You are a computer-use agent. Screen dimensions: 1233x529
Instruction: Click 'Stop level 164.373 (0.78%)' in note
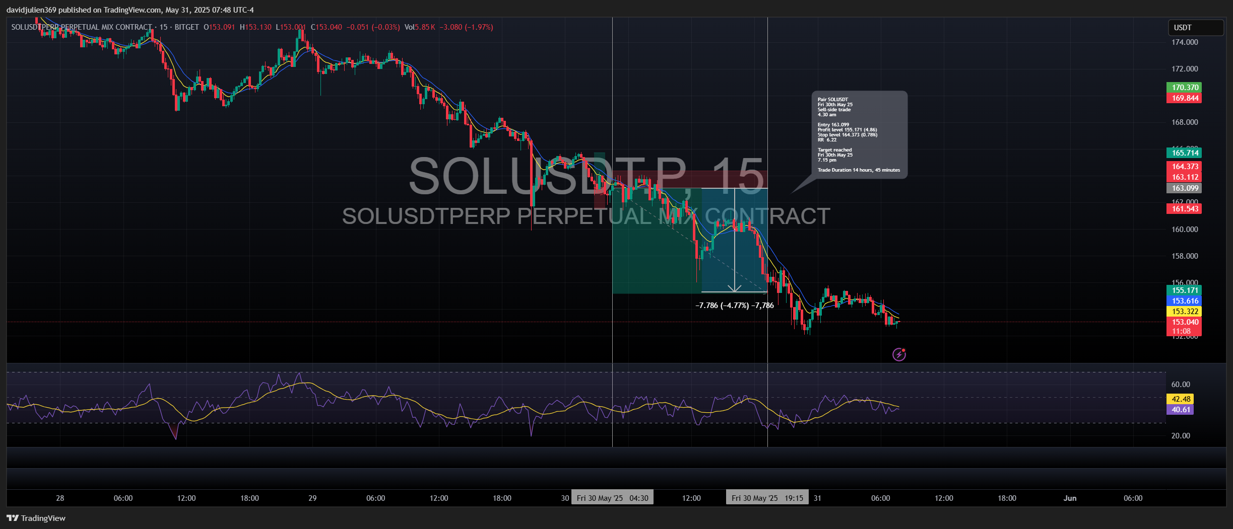pos(847,135)
